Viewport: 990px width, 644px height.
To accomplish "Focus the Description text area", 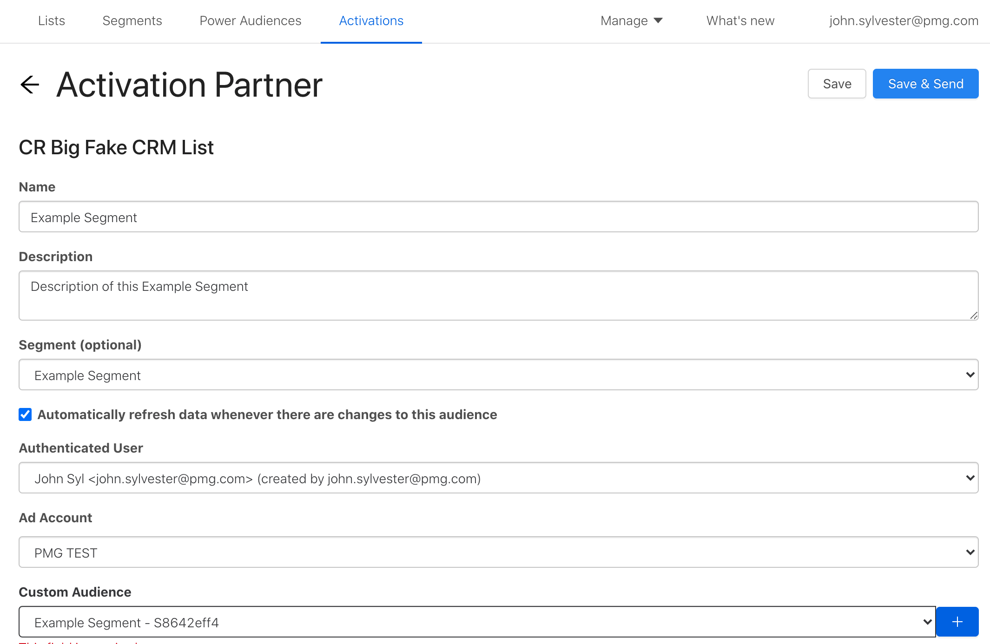I will (x=498, y=296).
